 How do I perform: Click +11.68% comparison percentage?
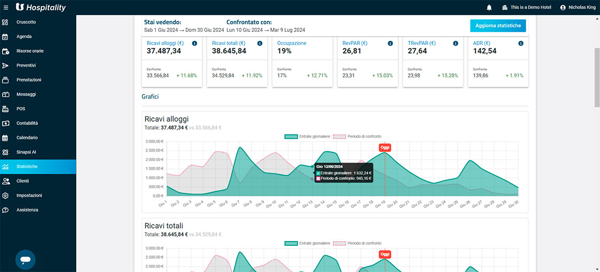187,76
